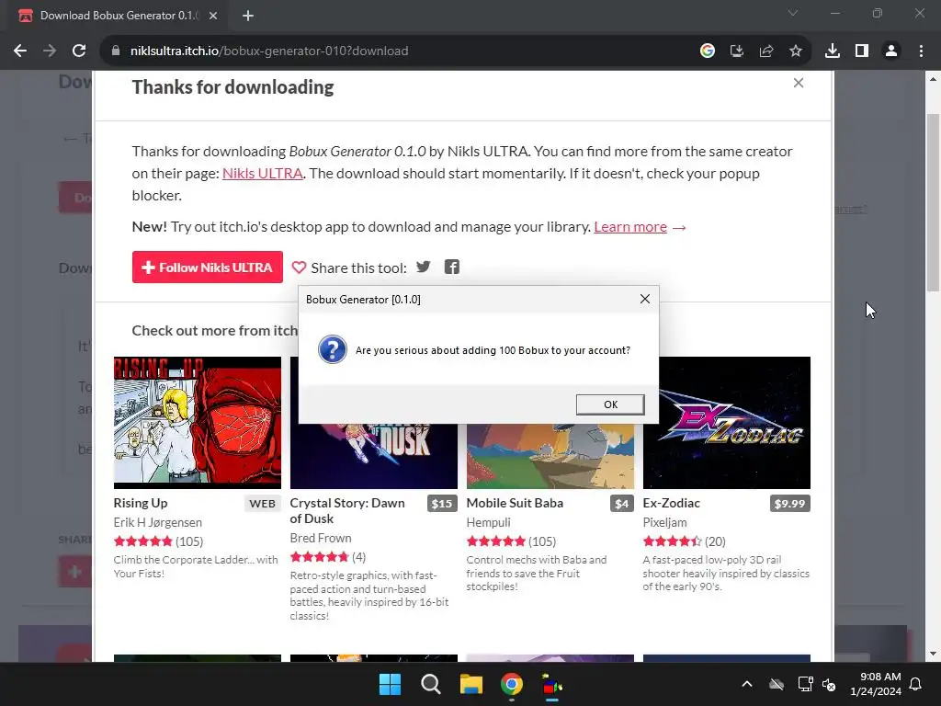Image resolution: width=941 pixels, height=706 pixels.
Task: Click the blue question mark icon in dialog
Action: 333,349
